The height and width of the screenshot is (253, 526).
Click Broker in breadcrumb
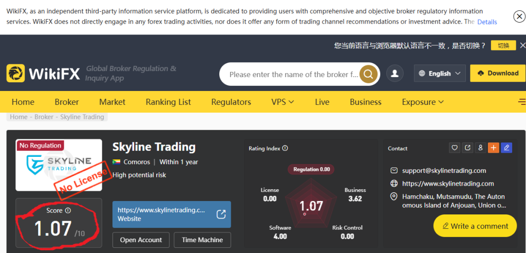click(44, 117)
